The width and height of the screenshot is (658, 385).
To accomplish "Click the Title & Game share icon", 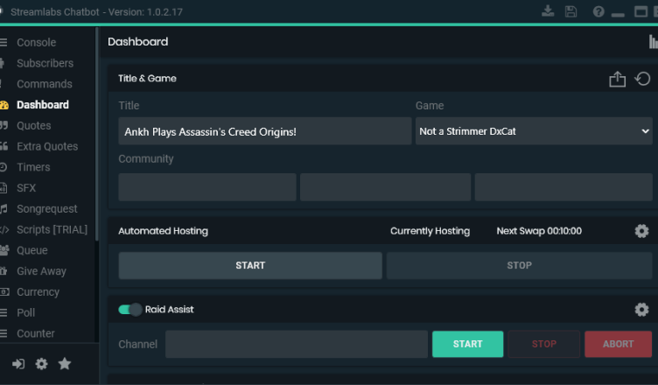I will click(x=618, y=79).
